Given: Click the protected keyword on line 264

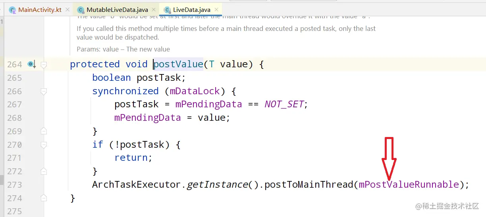Looking at the screenshot, I should (94, 64).
